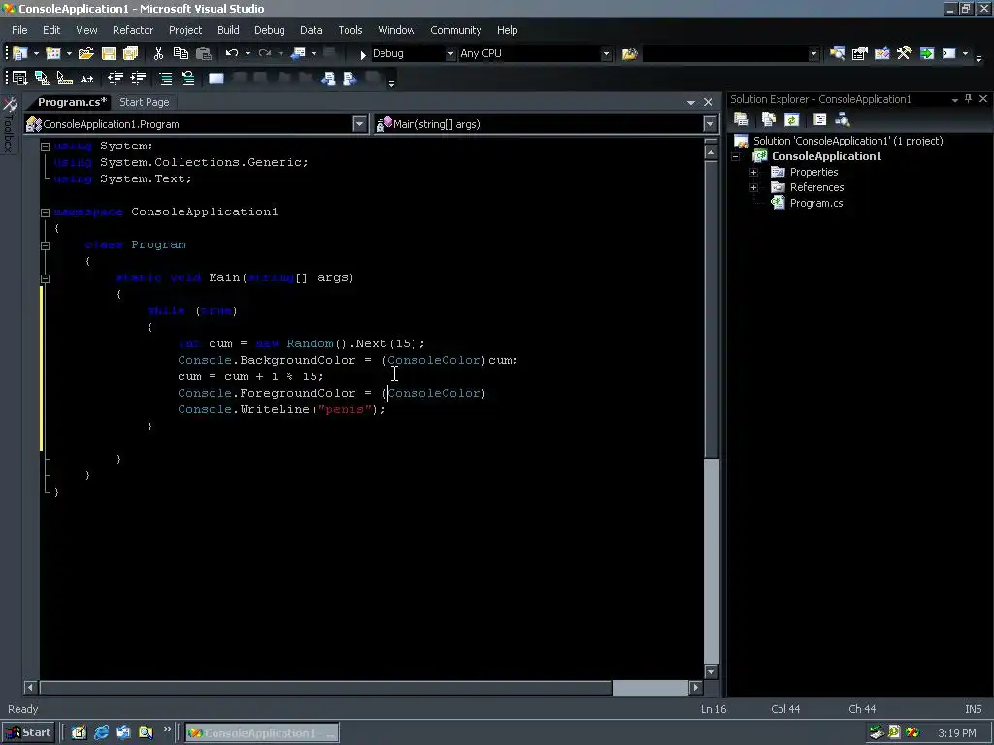The image size is (994, 745).
Task: Open the ConsoleApplication1.Program class dropdown
Action: point(359,124)
